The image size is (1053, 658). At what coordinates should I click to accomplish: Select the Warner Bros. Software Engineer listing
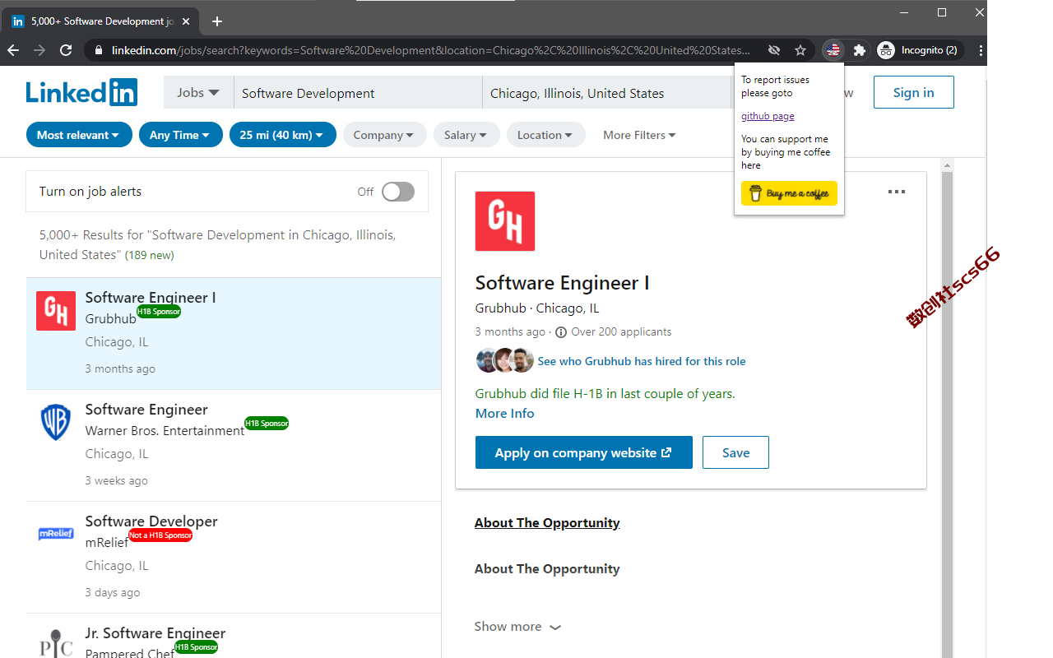[x=234, y=445]
